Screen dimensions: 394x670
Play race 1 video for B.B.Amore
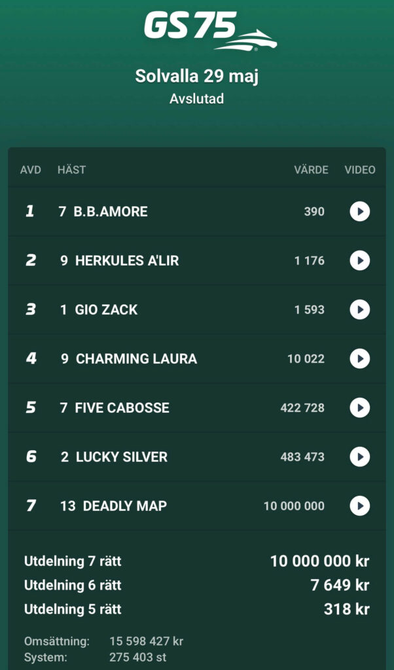point(360,211)
